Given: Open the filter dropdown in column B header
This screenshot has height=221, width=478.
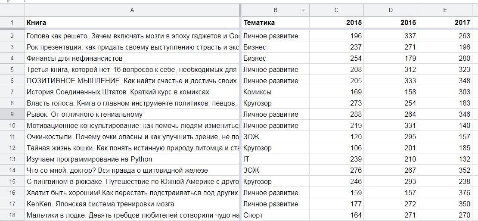Looking at the screenshot, I should tap(303, 10).
